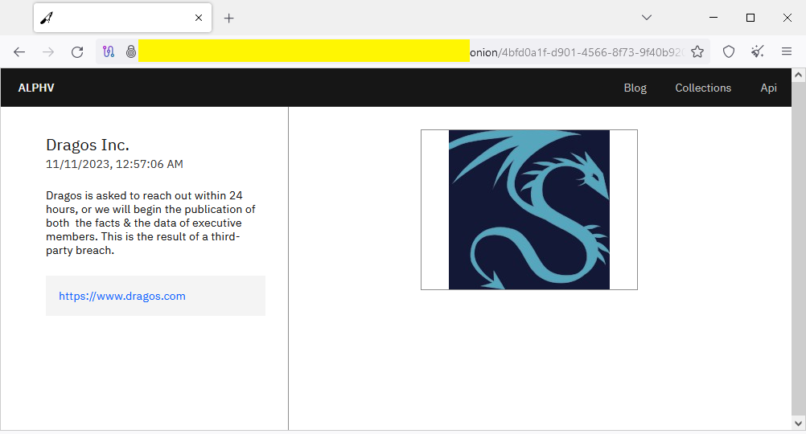This screenshot has width=806, height=434.
Task: Open the https://www.dragos.com link
Action: click(121, 296)
